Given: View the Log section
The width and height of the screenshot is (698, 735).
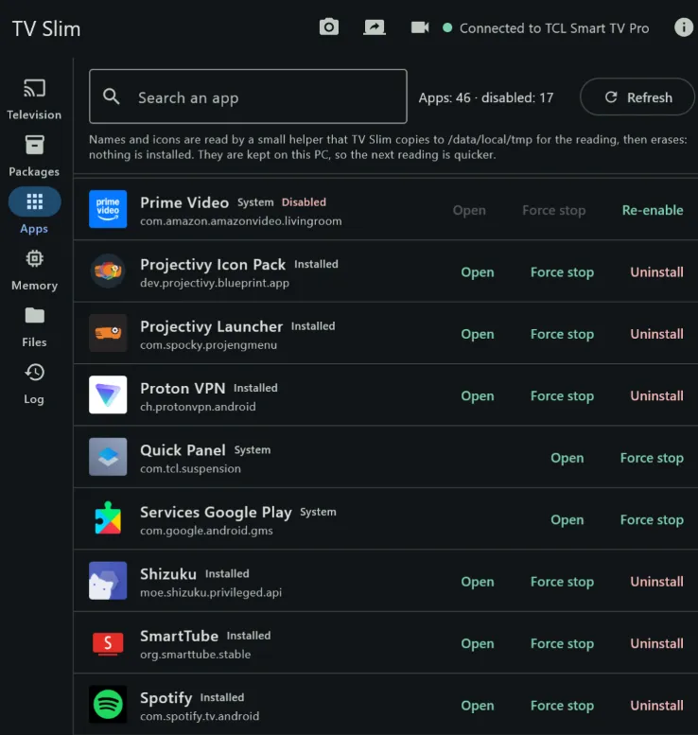Looking at the screenshot, I should pyautogui.click(x=34, y=384).
